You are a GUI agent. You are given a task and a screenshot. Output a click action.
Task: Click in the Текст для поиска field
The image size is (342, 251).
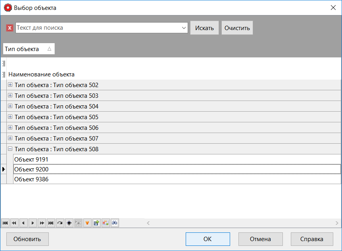(x=97, y=28)
